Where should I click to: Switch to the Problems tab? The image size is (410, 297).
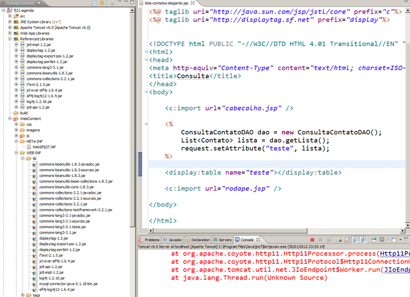[149, 240]
